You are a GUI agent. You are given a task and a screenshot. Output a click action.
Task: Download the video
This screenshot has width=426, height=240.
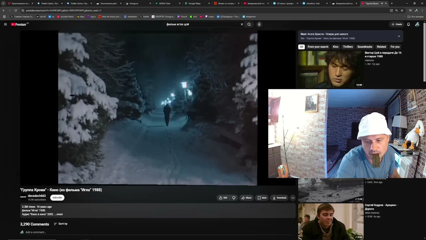(x=279, y=198)
